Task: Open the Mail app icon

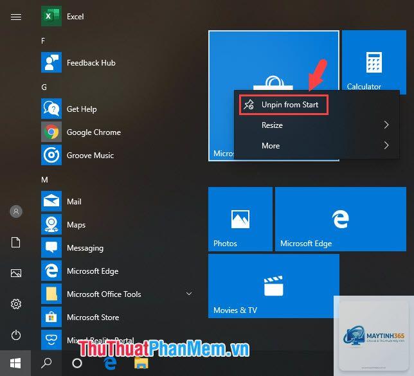Action: (51, 201)
